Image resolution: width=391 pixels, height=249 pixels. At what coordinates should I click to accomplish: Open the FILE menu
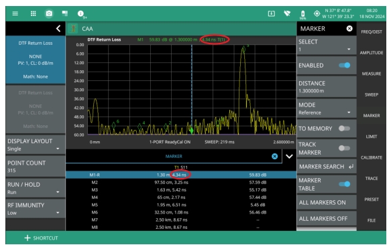(372, 220)
